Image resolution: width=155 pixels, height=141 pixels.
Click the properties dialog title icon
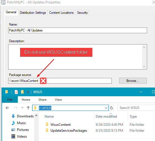tap(3, 2)
